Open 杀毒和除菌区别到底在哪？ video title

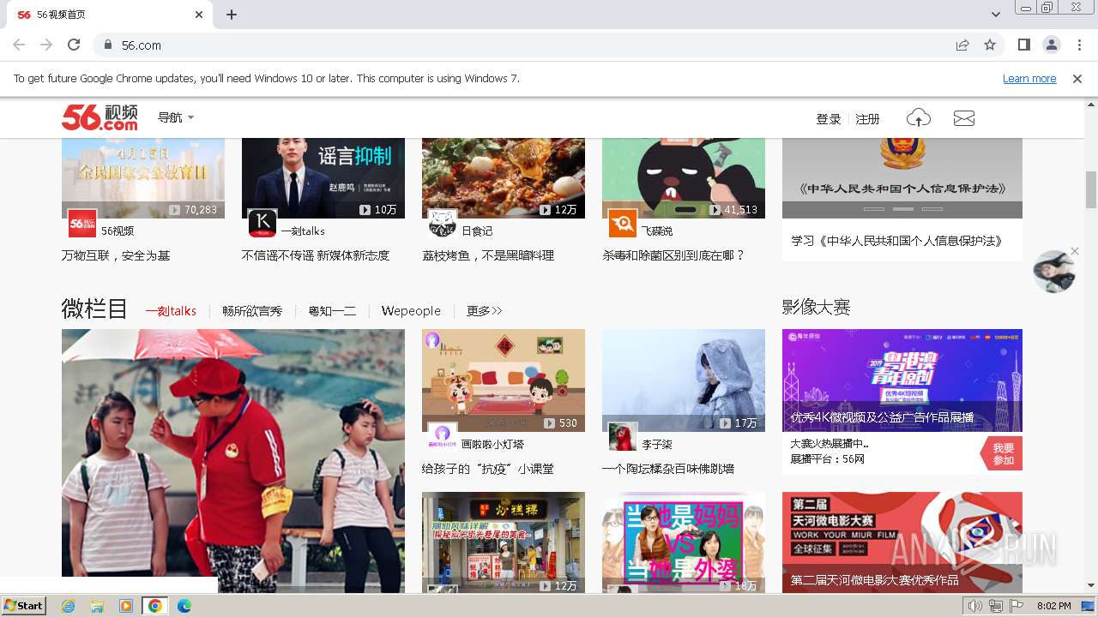pos(674,255)
